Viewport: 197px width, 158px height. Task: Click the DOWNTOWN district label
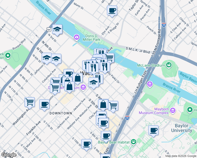tap(61, 113)
